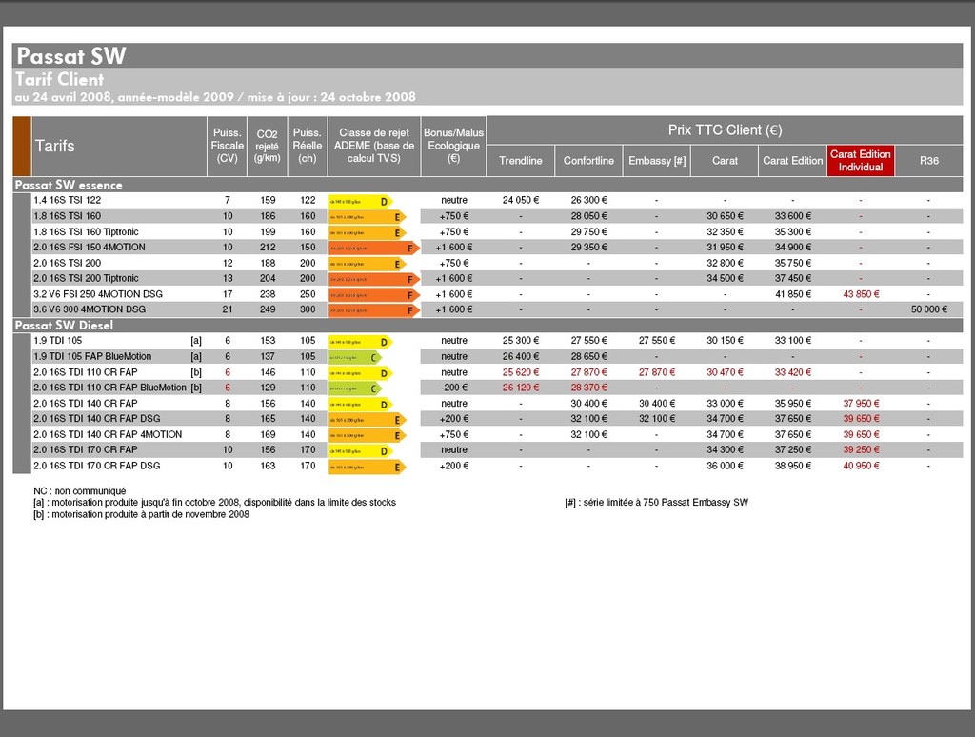Select the "CO2 rejeté (g/km)" column header

click(268, 146)
